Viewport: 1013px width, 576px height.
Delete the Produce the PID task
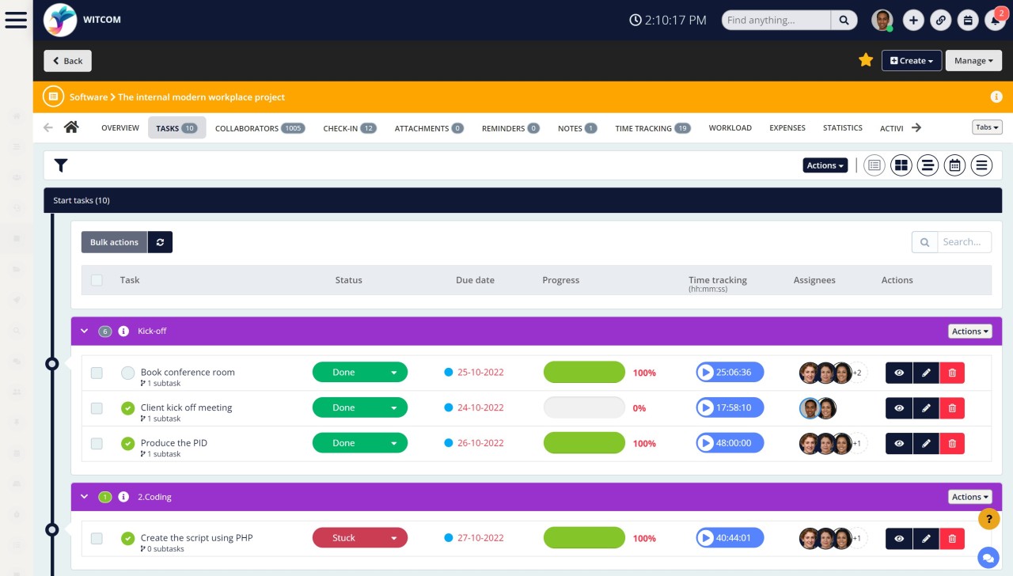pyautogui.click(x=952, y=443)
